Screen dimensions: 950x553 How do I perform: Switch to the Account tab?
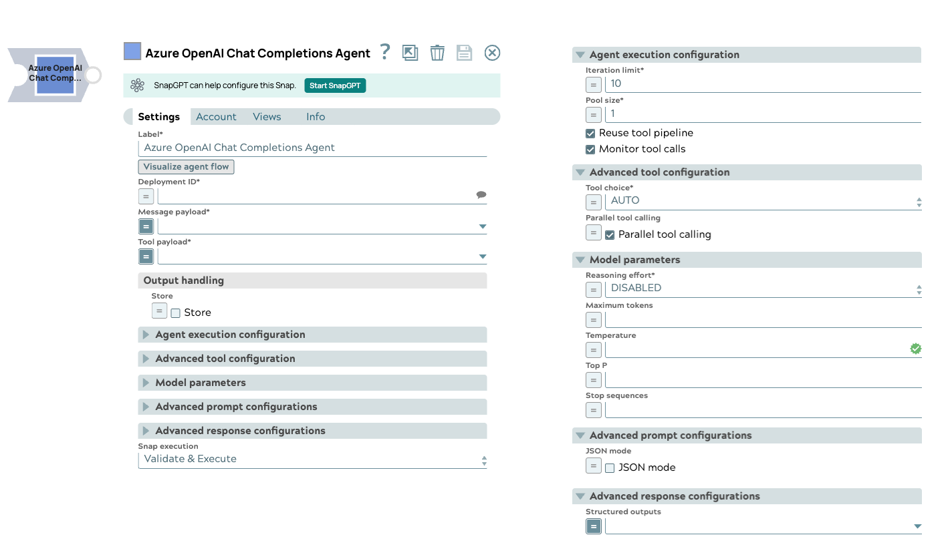(x=216, y=116)
